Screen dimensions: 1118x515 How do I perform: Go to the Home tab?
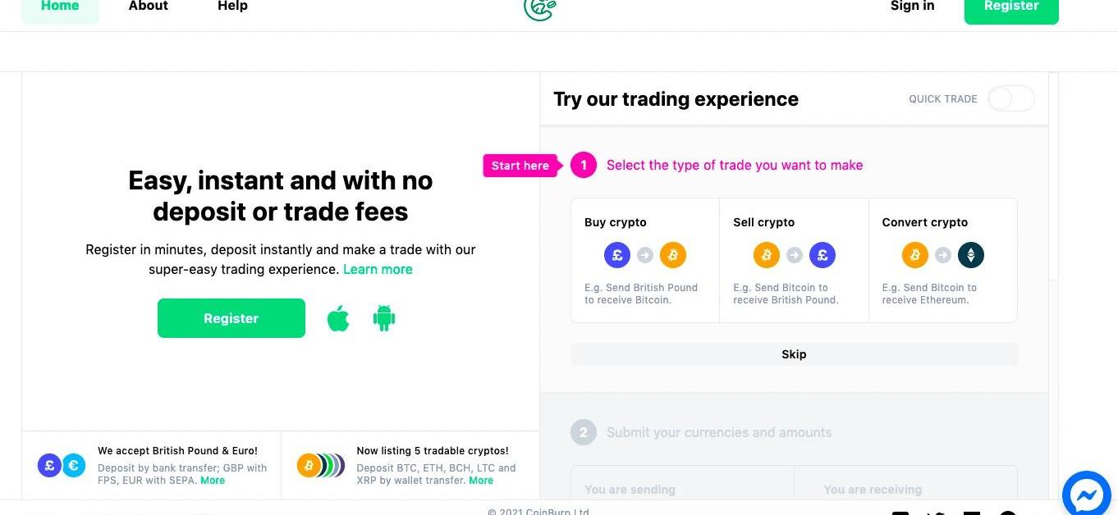60,7
